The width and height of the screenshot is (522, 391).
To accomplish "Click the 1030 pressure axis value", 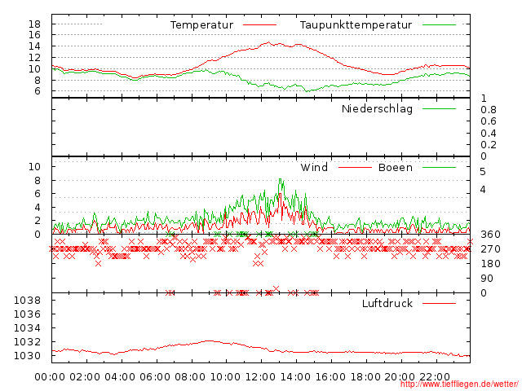I will pos(27,356).
